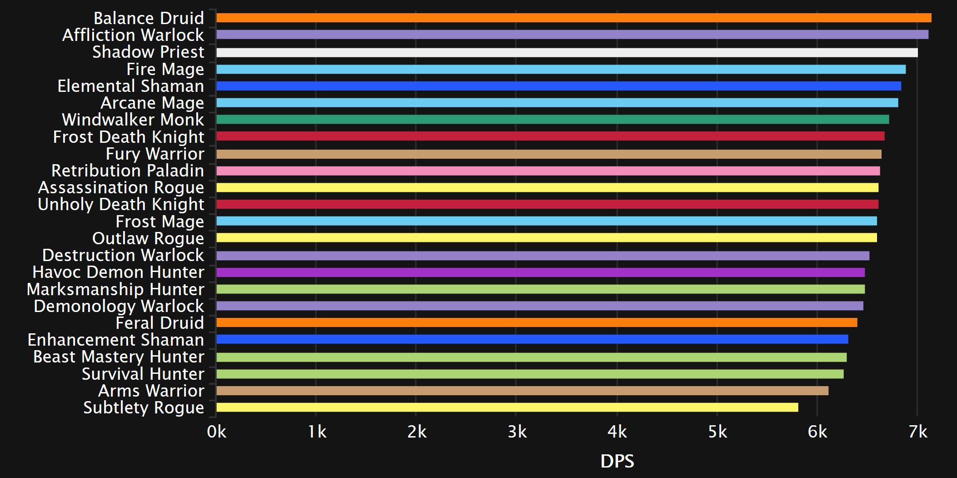This screenshot has height=478, width=957.
Task: Click the 4k axis tick label
Action: pyautogui.click(x=617, y=432)
